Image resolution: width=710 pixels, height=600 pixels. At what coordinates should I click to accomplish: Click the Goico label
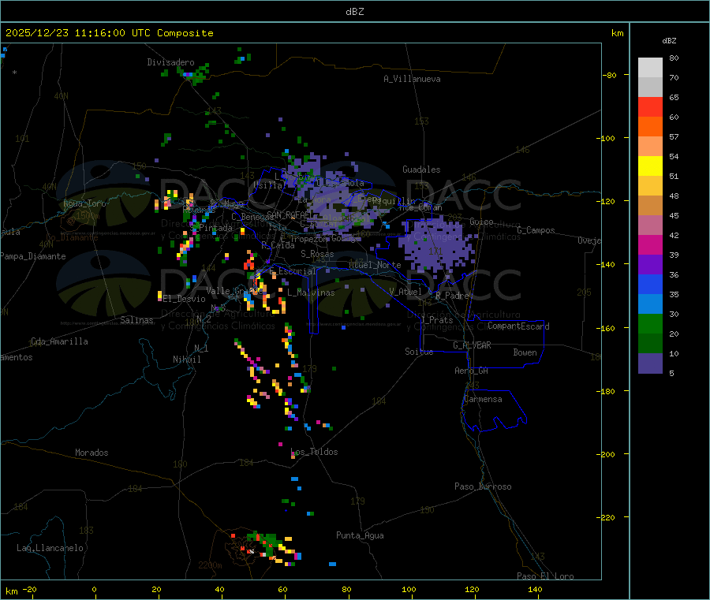[481, 222]
